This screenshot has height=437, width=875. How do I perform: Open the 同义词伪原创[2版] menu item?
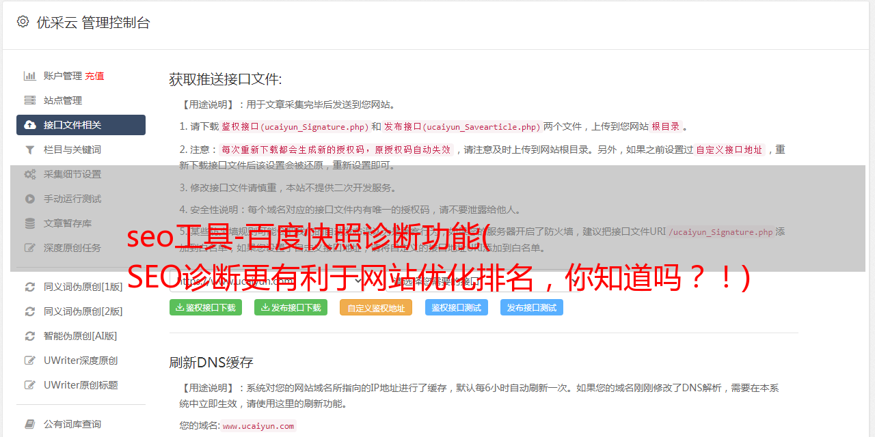pyautogui.click(x=81, y=311)
